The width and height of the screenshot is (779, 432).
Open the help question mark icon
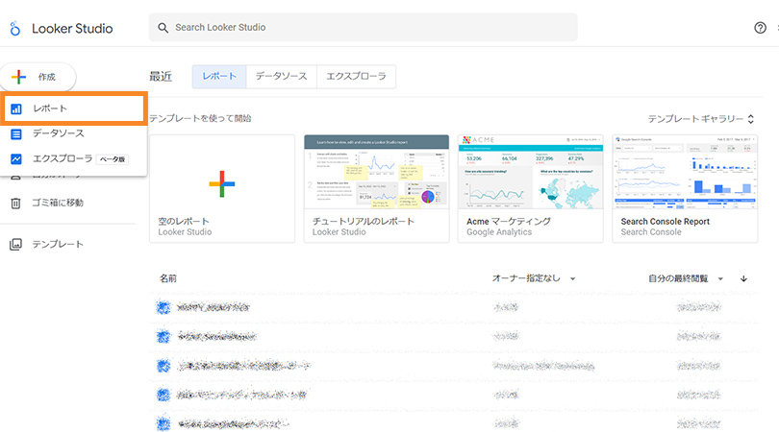tap(760, 28)
